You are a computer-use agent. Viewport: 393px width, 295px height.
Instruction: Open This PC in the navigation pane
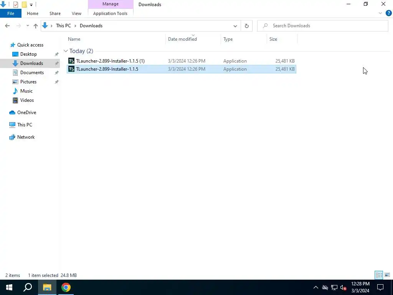tap(25, 125)
